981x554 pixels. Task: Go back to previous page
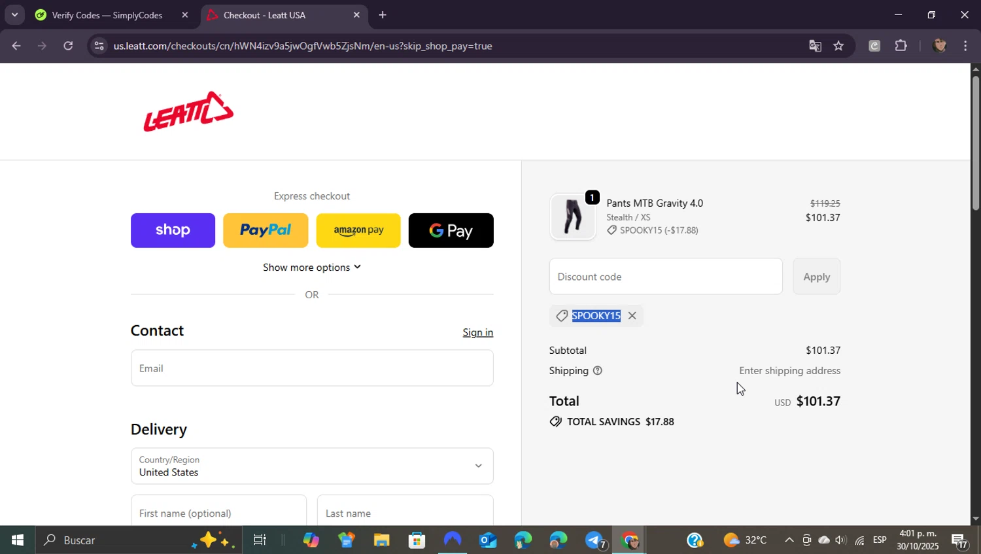tap(16, 46)
